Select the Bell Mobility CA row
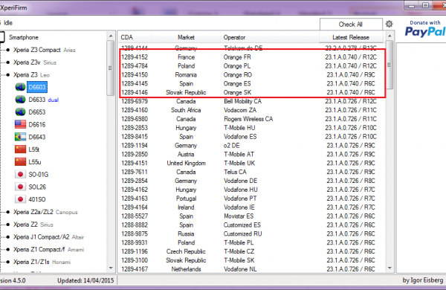Image resolution: width=446 pixels, height=290 pixels. (252, 101)
